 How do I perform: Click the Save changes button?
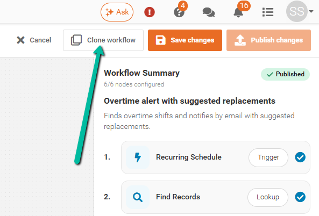click(185, 40)
